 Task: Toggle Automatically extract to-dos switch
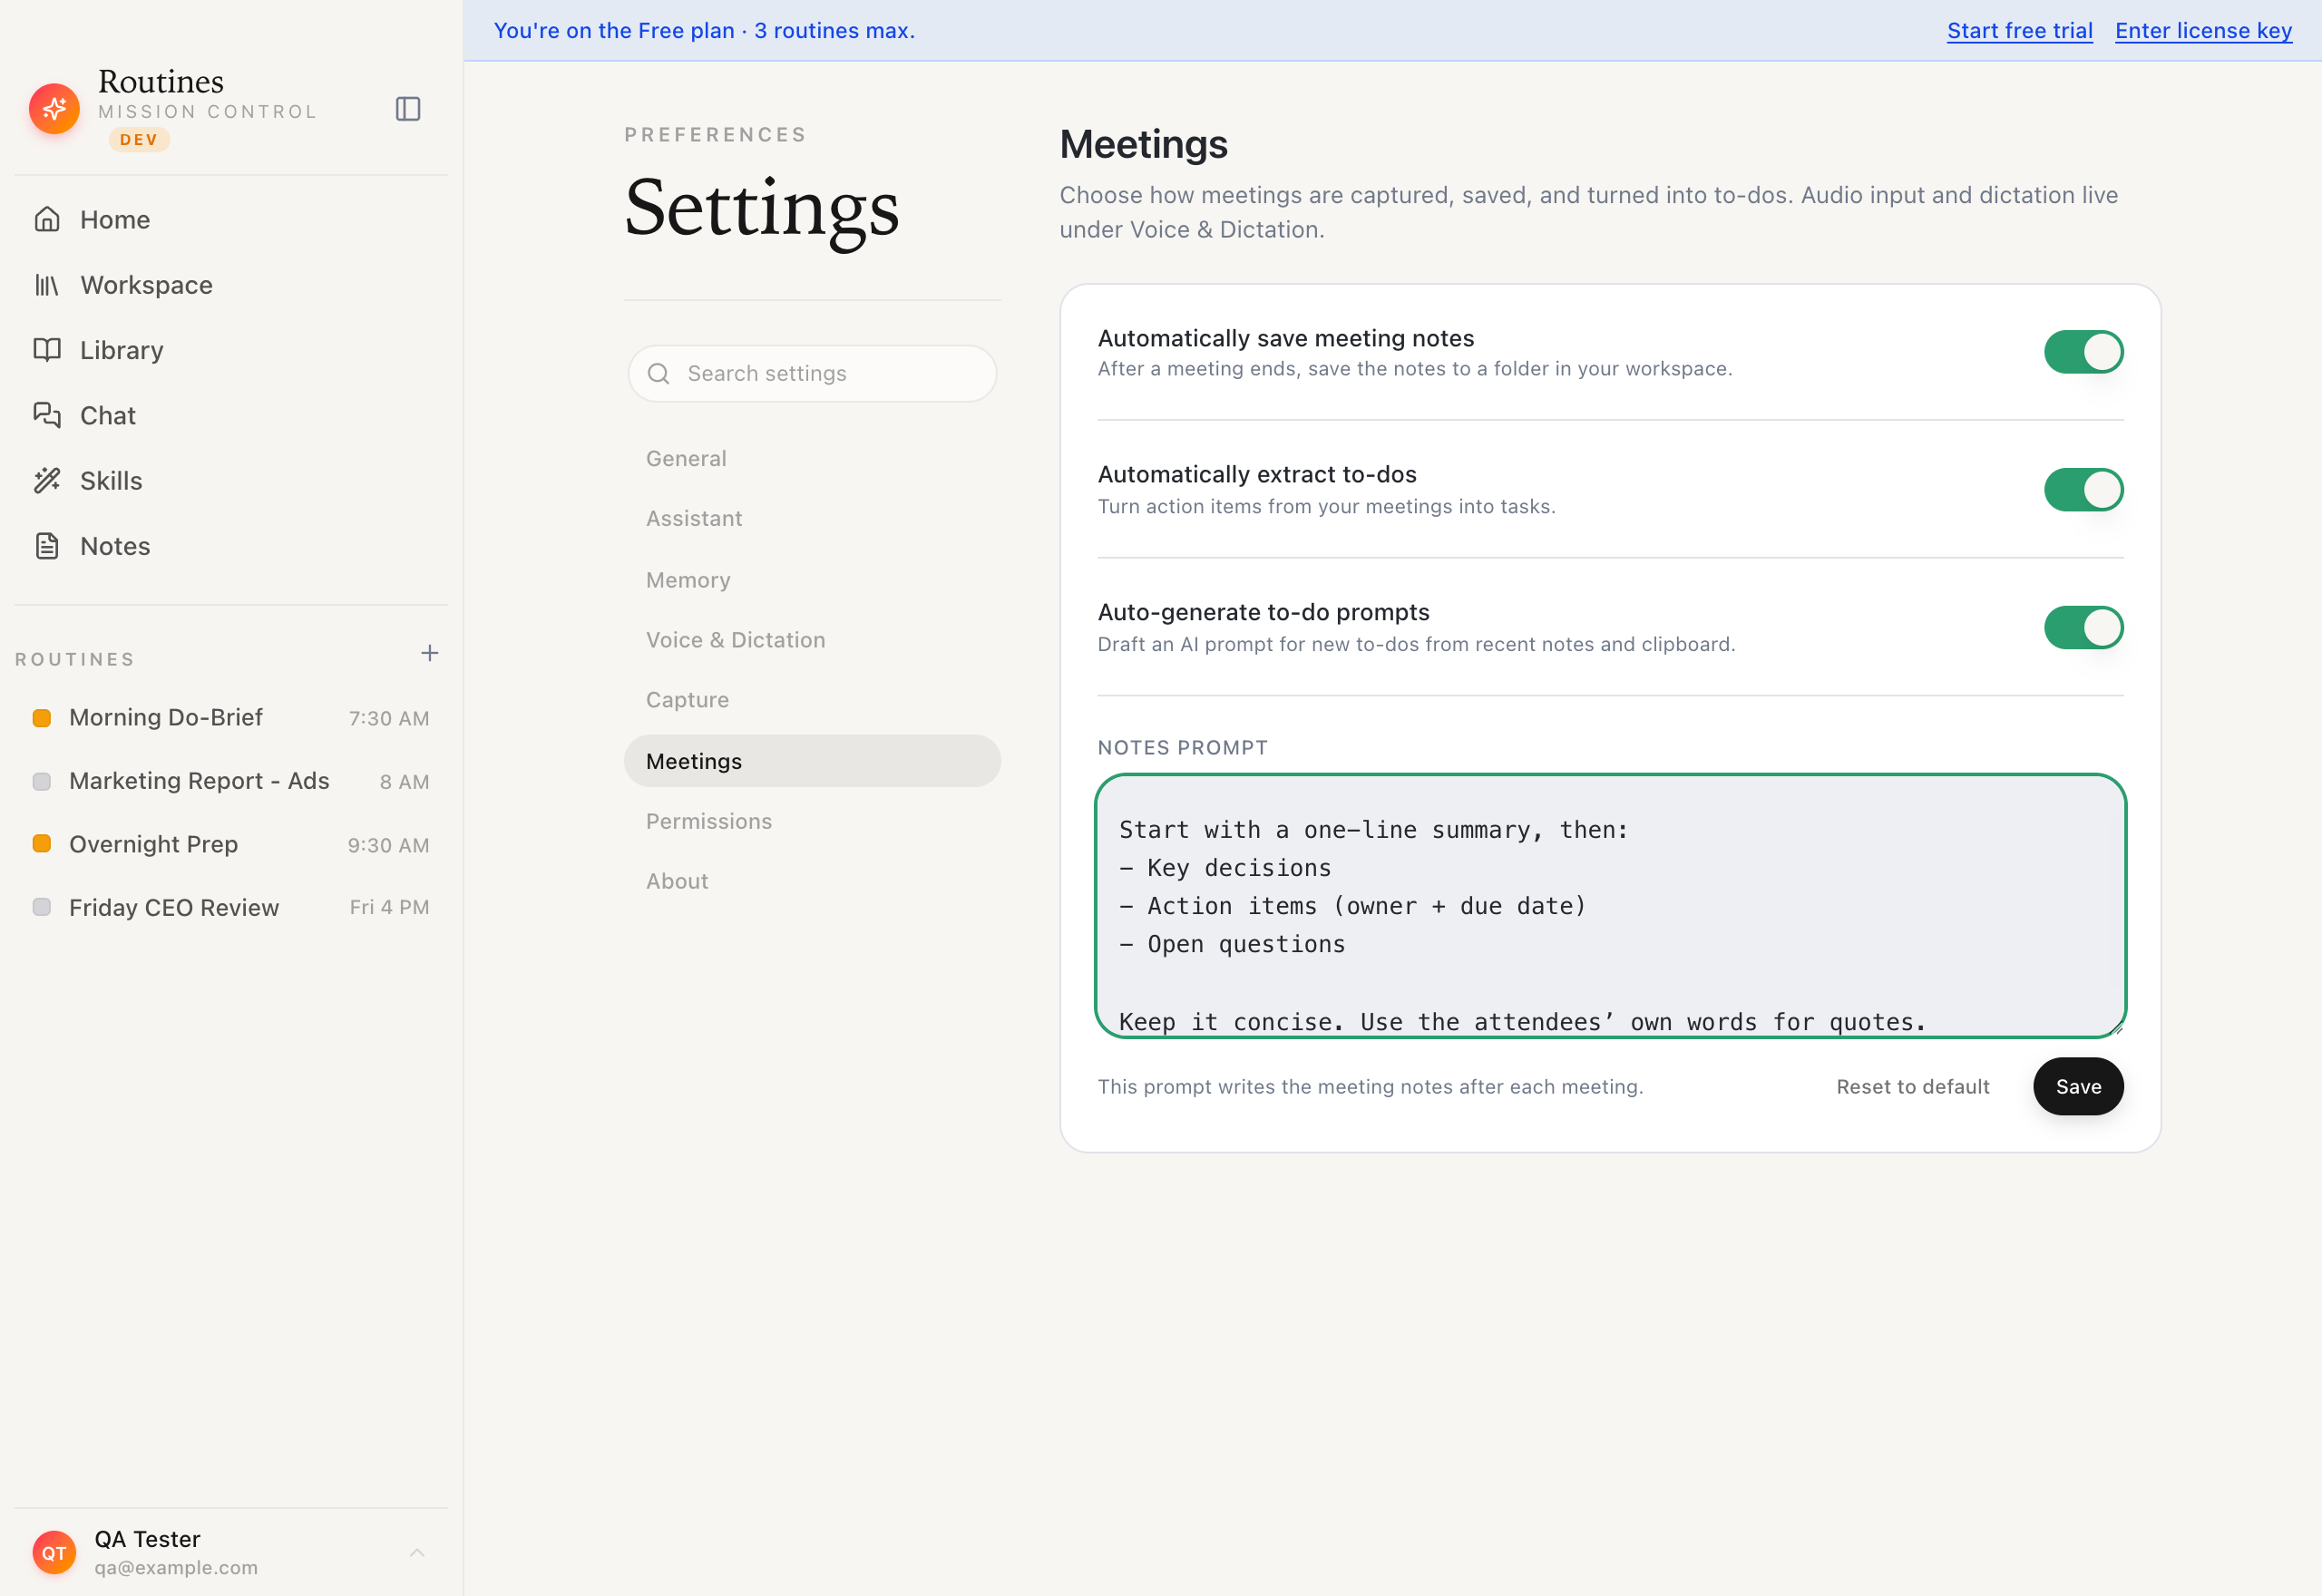[2083, 490]
